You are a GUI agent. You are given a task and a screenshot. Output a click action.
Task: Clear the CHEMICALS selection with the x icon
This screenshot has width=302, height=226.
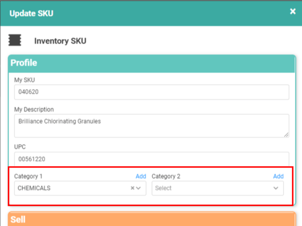[133, 188]
